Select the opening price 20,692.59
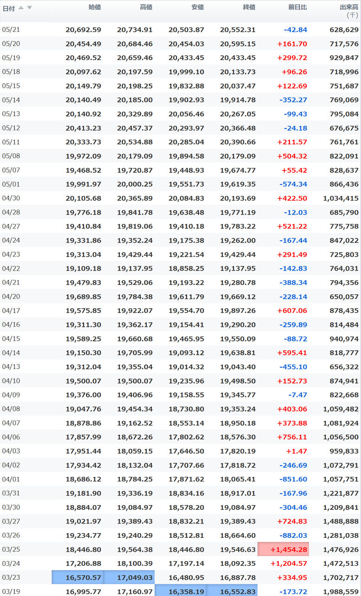The width and height of the screenshot is (361, 596). click(83, 30)
